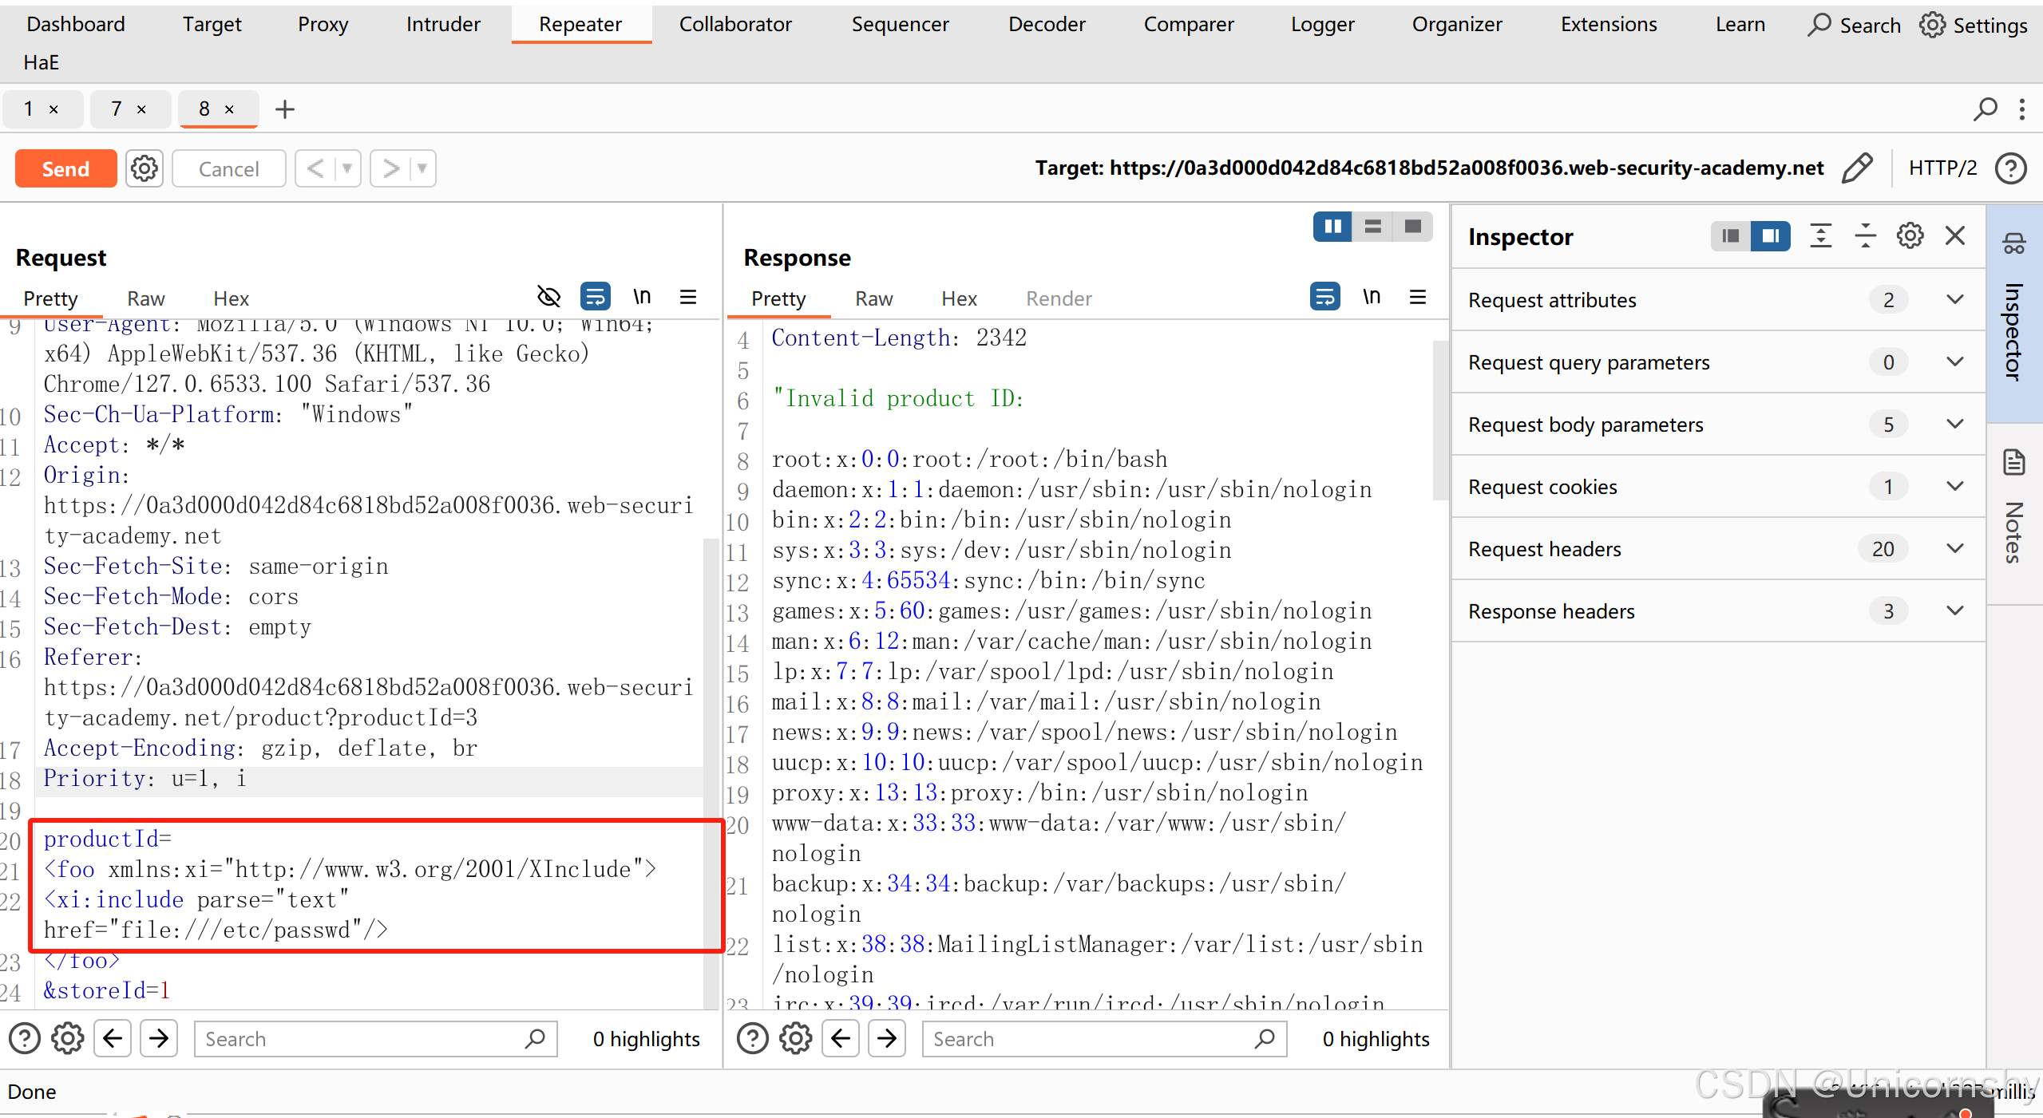This screenshot has width=2043, height=1118.
Task: Click the edit target pencil icon
Action: [x=1857, y=168]
